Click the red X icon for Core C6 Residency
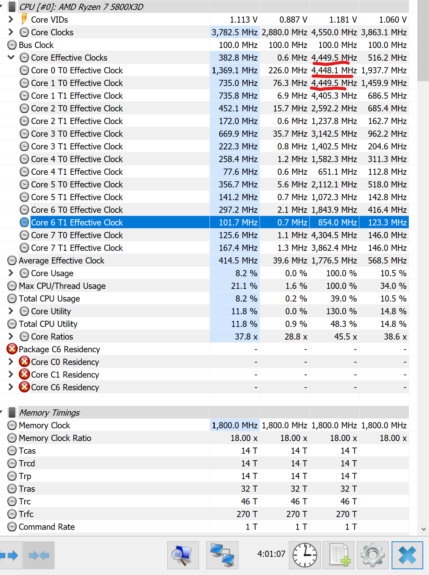The width and height of the screenshot is (429, 575). pyautogui.click(x=24, y=387)
